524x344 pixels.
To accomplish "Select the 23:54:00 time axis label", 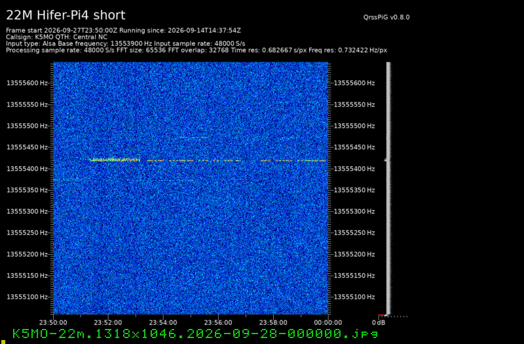I will pyautogui.click(x=162, y=322).
